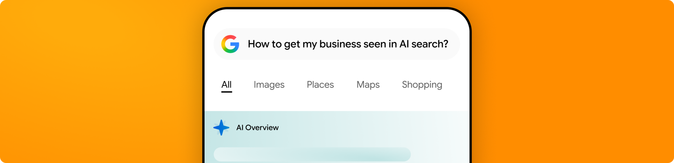Click "How to" at the query's start

(x=265, y=44)
